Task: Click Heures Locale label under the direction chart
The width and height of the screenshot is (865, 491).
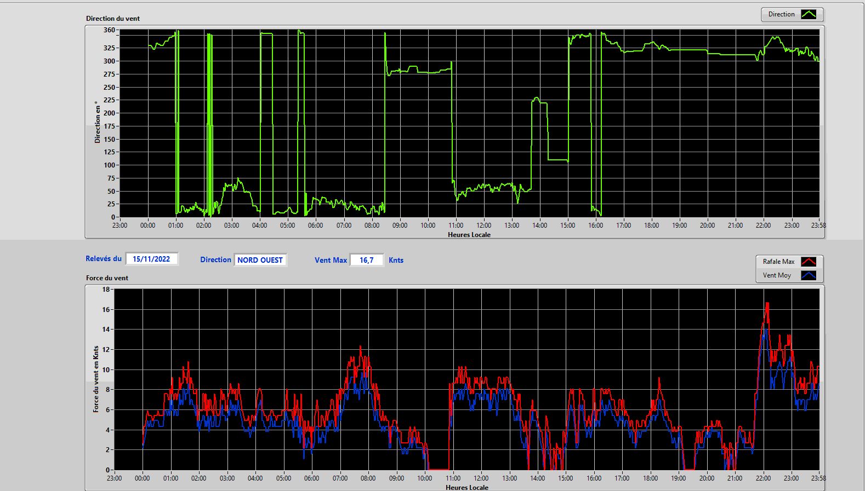Action: click(469, 234)
